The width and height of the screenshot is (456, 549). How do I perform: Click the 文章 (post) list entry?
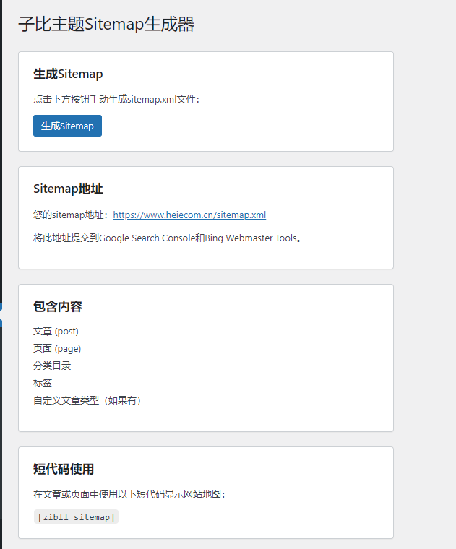pos(56,331)
